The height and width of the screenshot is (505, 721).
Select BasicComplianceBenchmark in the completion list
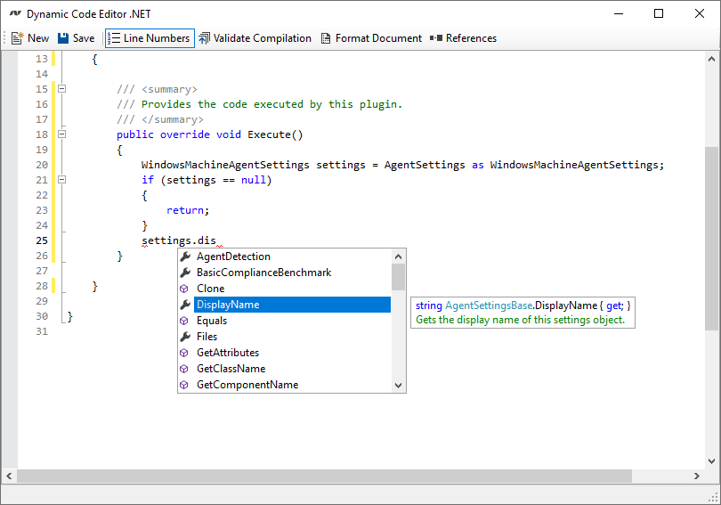click(285, 273)
